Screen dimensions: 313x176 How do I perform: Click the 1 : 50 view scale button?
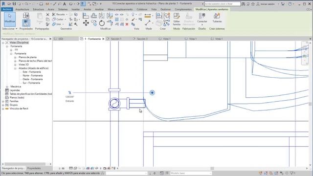[x=62, y=168]
